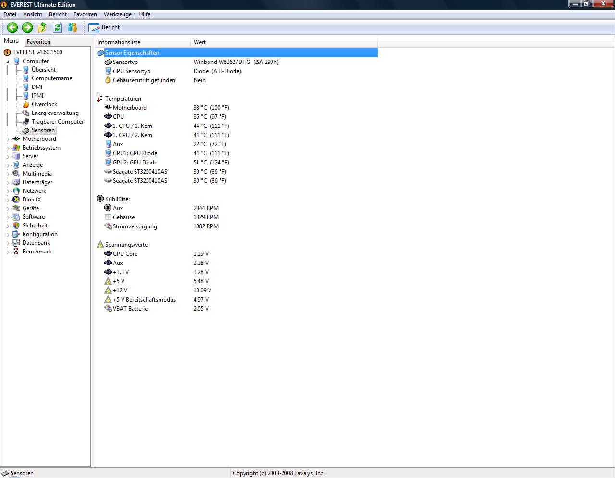Click the Geräte tree icon
The image size is (615, 478).
[16, 208]
